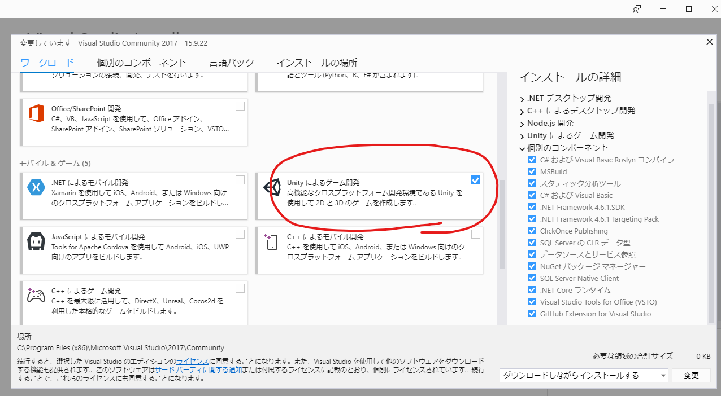Open the ダウンロードしながらインストールする dropdown

coord(584,375)
